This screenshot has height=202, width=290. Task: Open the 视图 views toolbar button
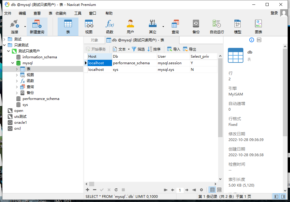coord(89,27)
